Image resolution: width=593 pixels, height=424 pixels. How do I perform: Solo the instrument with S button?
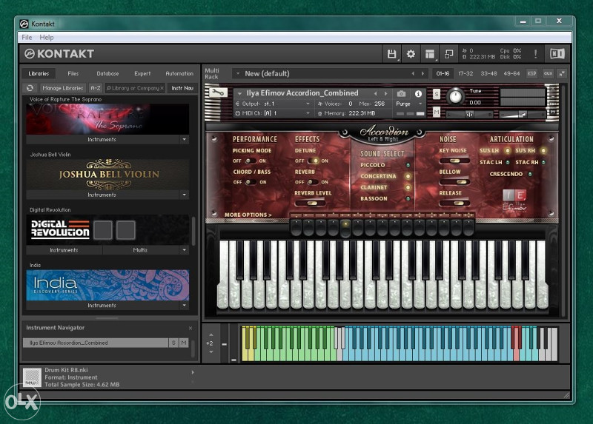437,94
